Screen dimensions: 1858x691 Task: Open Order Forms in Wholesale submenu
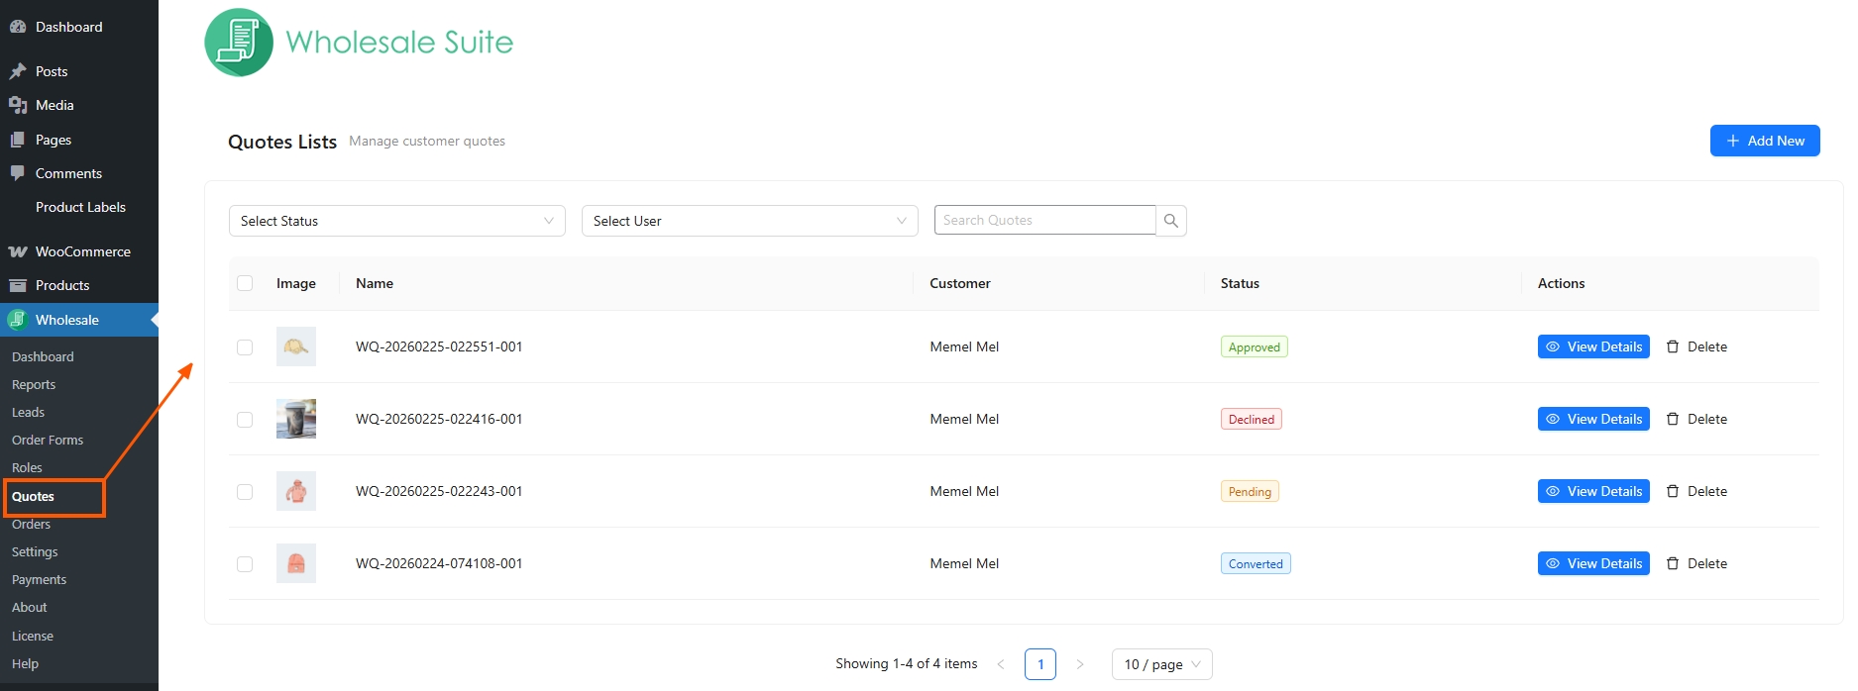pyautogui.click(x=48, y=440)
